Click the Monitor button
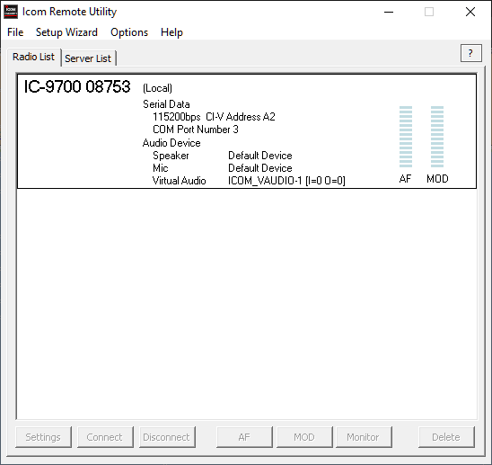492x465 pixels. (364, 437)
